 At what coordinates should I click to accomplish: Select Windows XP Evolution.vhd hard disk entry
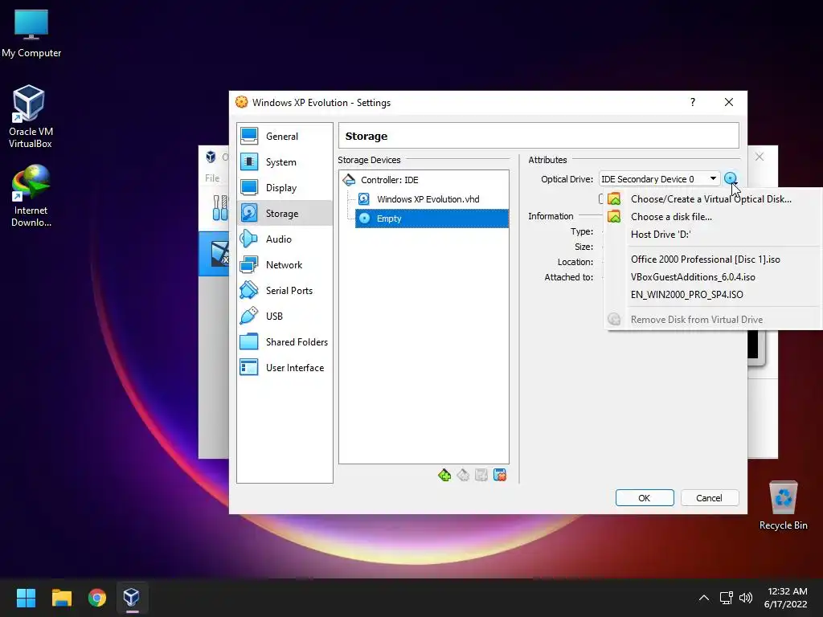tap(428, 199)
